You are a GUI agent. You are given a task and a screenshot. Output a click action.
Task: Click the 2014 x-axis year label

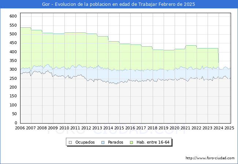pos(108,128)
